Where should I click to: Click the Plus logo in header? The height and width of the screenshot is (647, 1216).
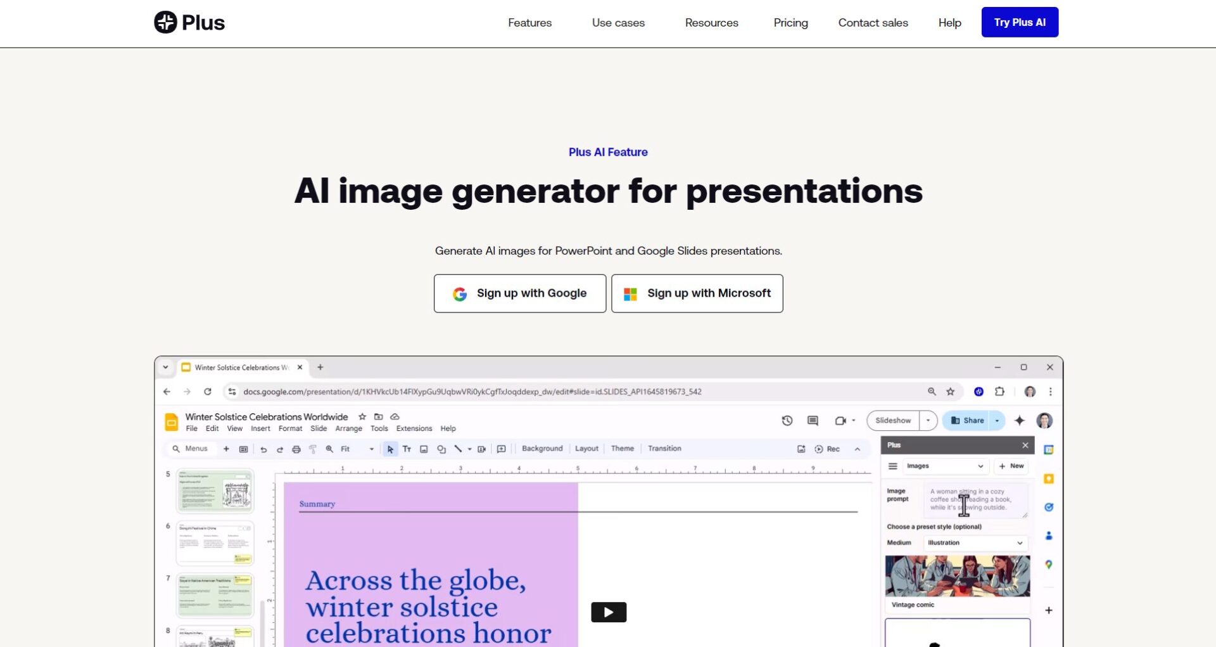189,23
